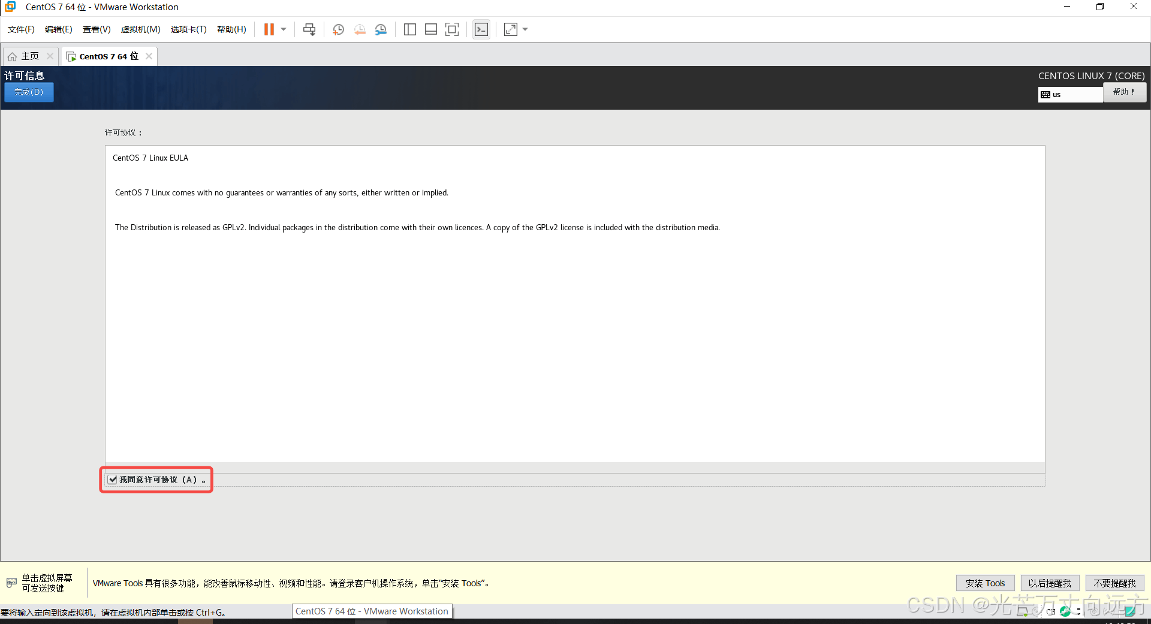Open the 帮助(H) menu
Screen dimensions: 1151x624
click(x=231, y=29)
